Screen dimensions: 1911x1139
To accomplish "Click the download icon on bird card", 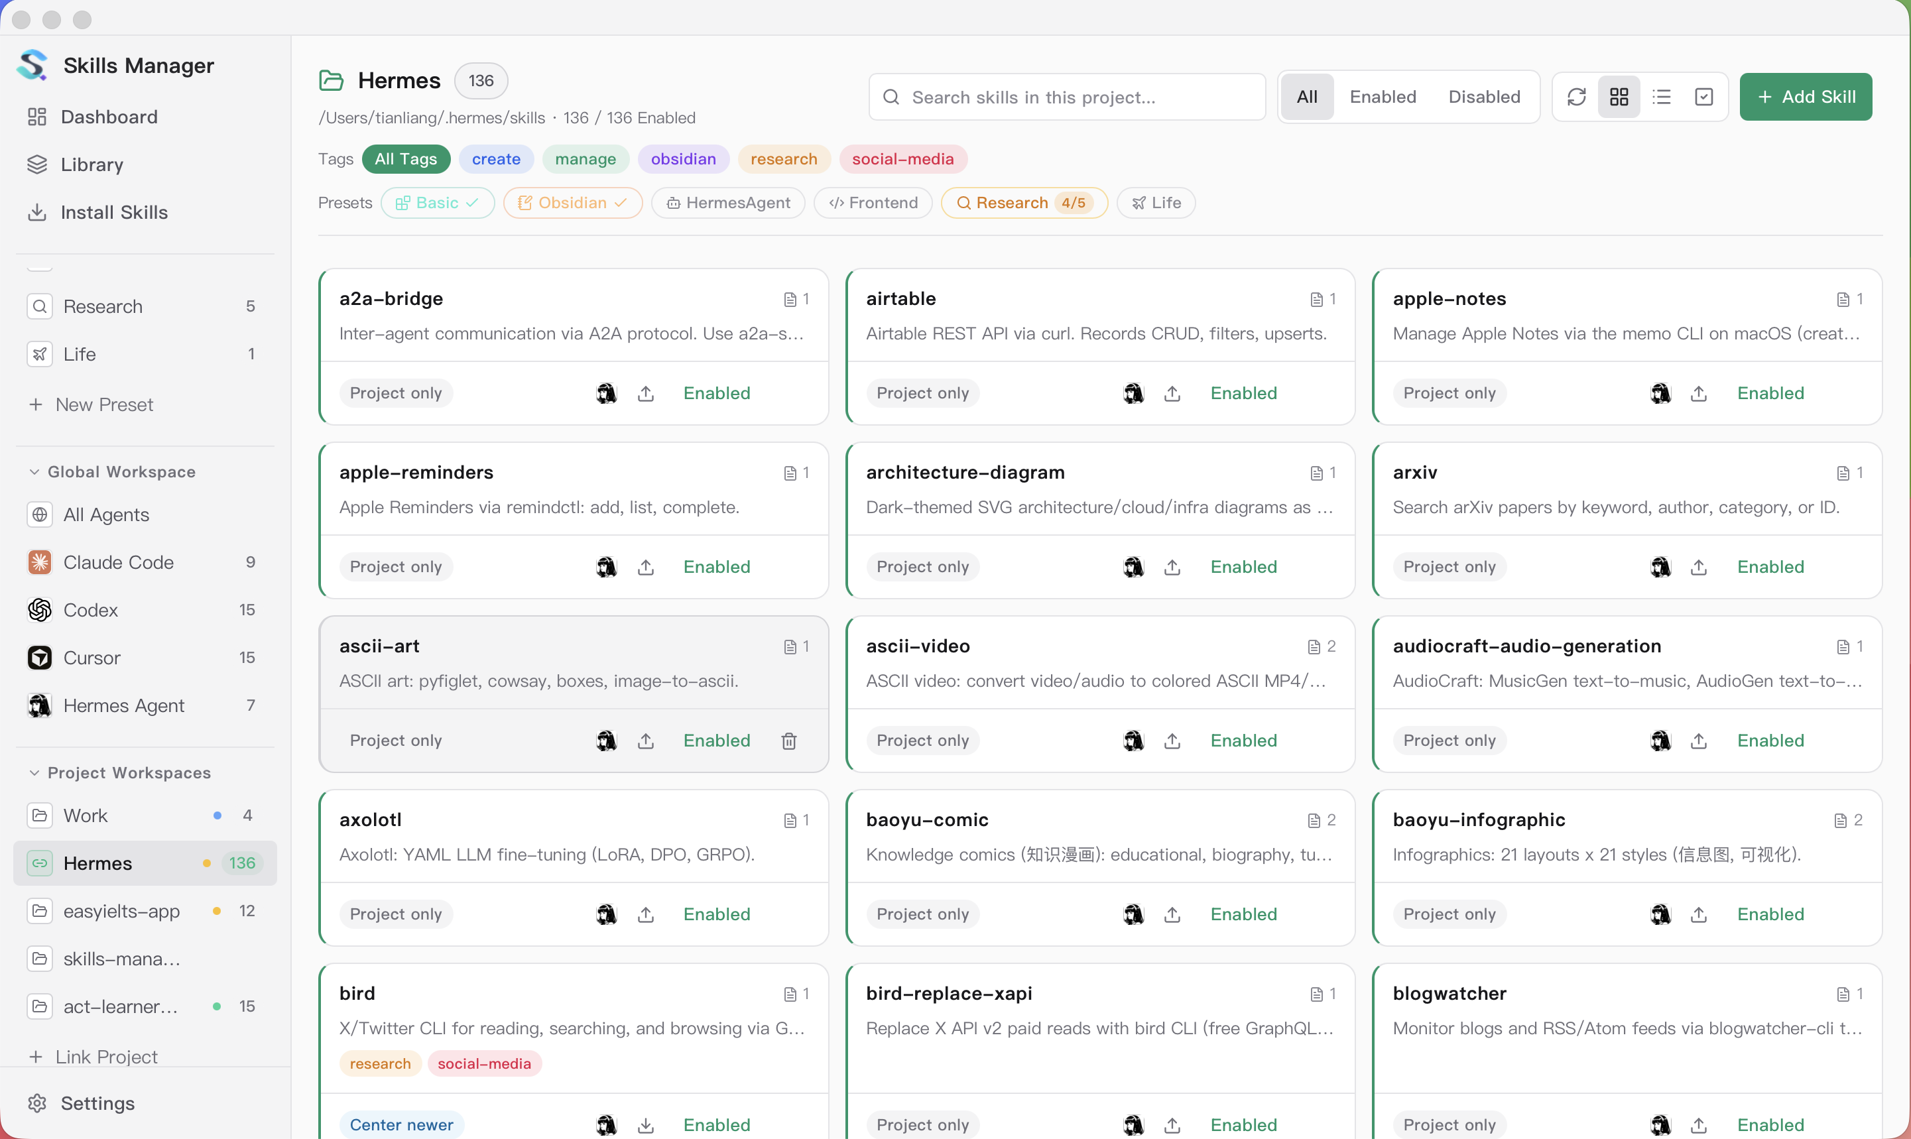I will click(x=647, y=1125).
